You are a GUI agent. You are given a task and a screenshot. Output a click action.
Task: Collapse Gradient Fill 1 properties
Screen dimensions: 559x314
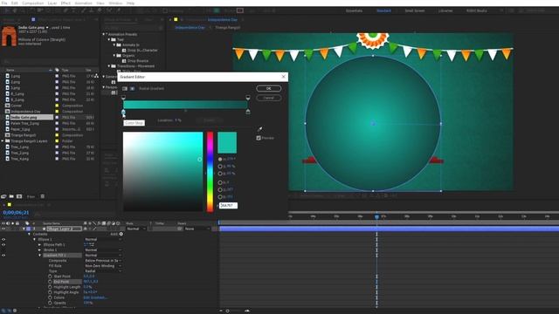point(39,256)
